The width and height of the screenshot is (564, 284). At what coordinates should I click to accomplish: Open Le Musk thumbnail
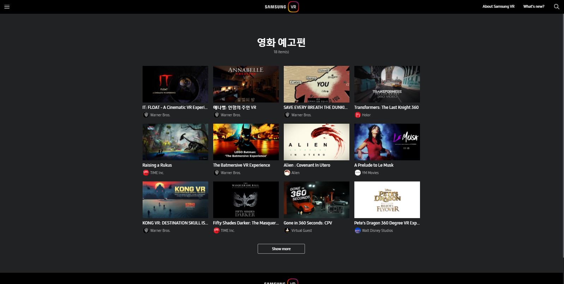[x=387, y=142]
